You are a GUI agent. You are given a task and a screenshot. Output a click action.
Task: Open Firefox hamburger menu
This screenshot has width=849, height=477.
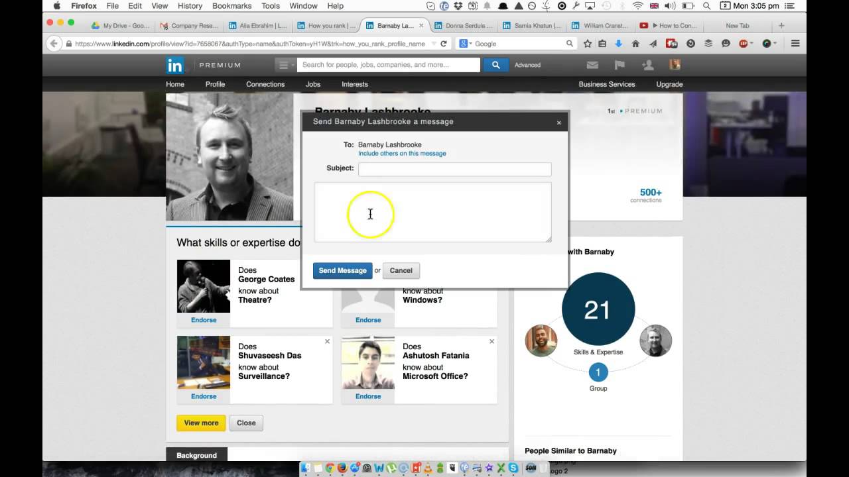[x=795, y=44]
